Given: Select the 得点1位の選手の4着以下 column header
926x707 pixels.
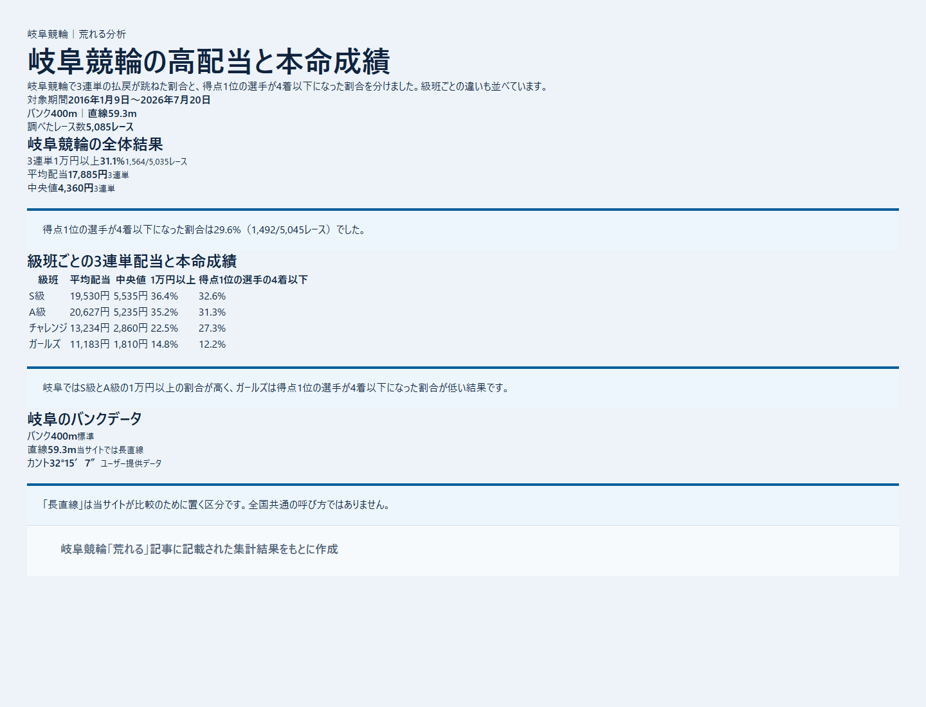Looking at the screenshot, I should 253,280.
